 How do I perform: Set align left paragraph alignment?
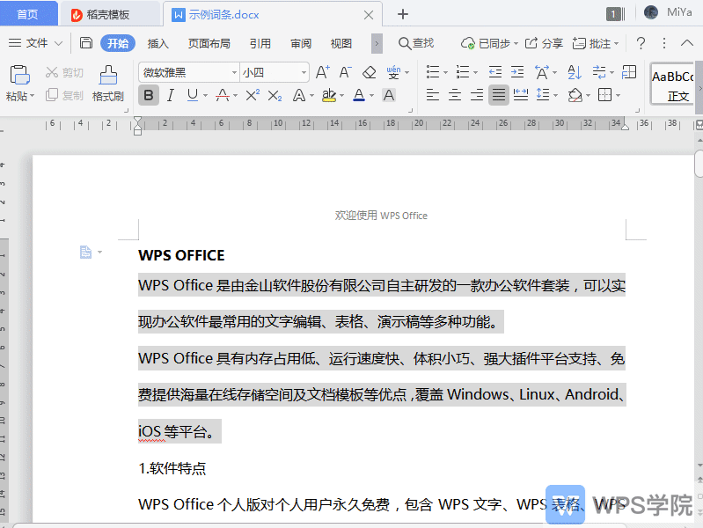433,95
